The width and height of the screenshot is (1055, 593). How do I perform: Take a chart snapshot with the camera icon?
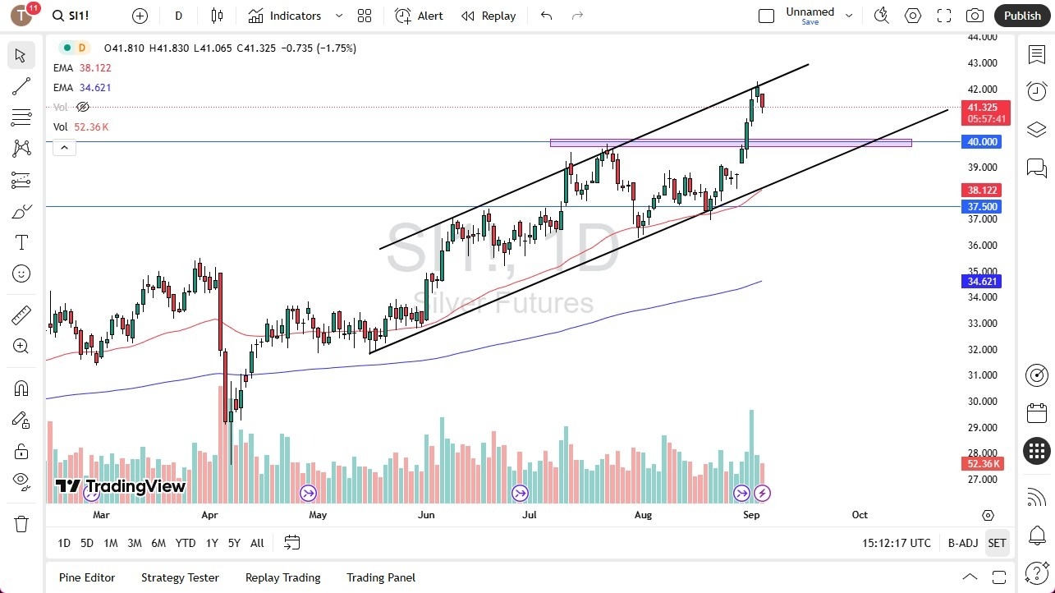click(x=975, y=15)
